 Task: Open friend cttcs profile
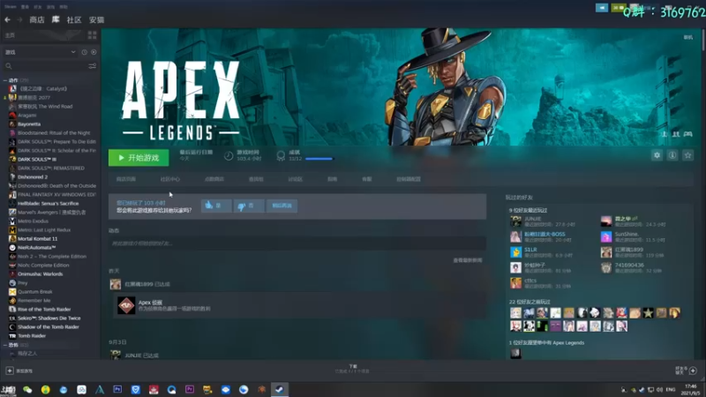530,281
